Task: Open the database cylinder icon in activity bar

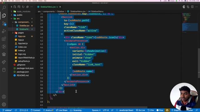Action: pos(4,70)
